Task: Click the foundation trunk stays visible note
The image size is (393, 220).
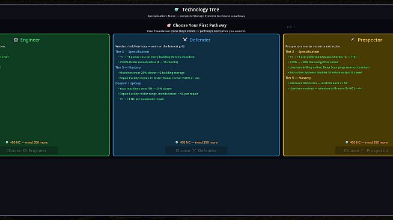Action: coord(196,31)
